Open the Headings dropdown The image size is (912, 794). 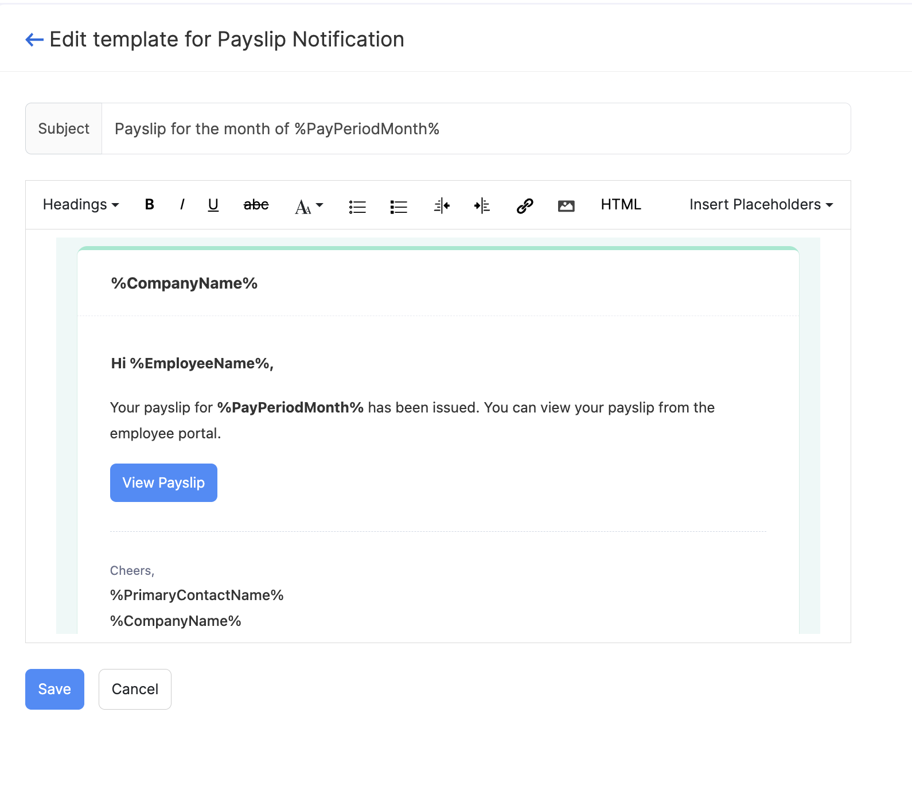81,205
